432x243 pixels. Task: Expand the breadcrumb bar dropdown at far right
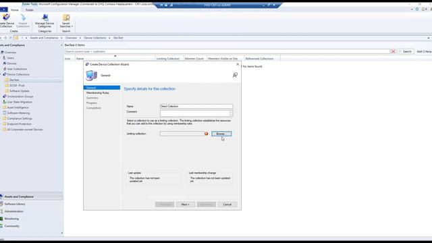pyautogui.click(x=429, y=38)
